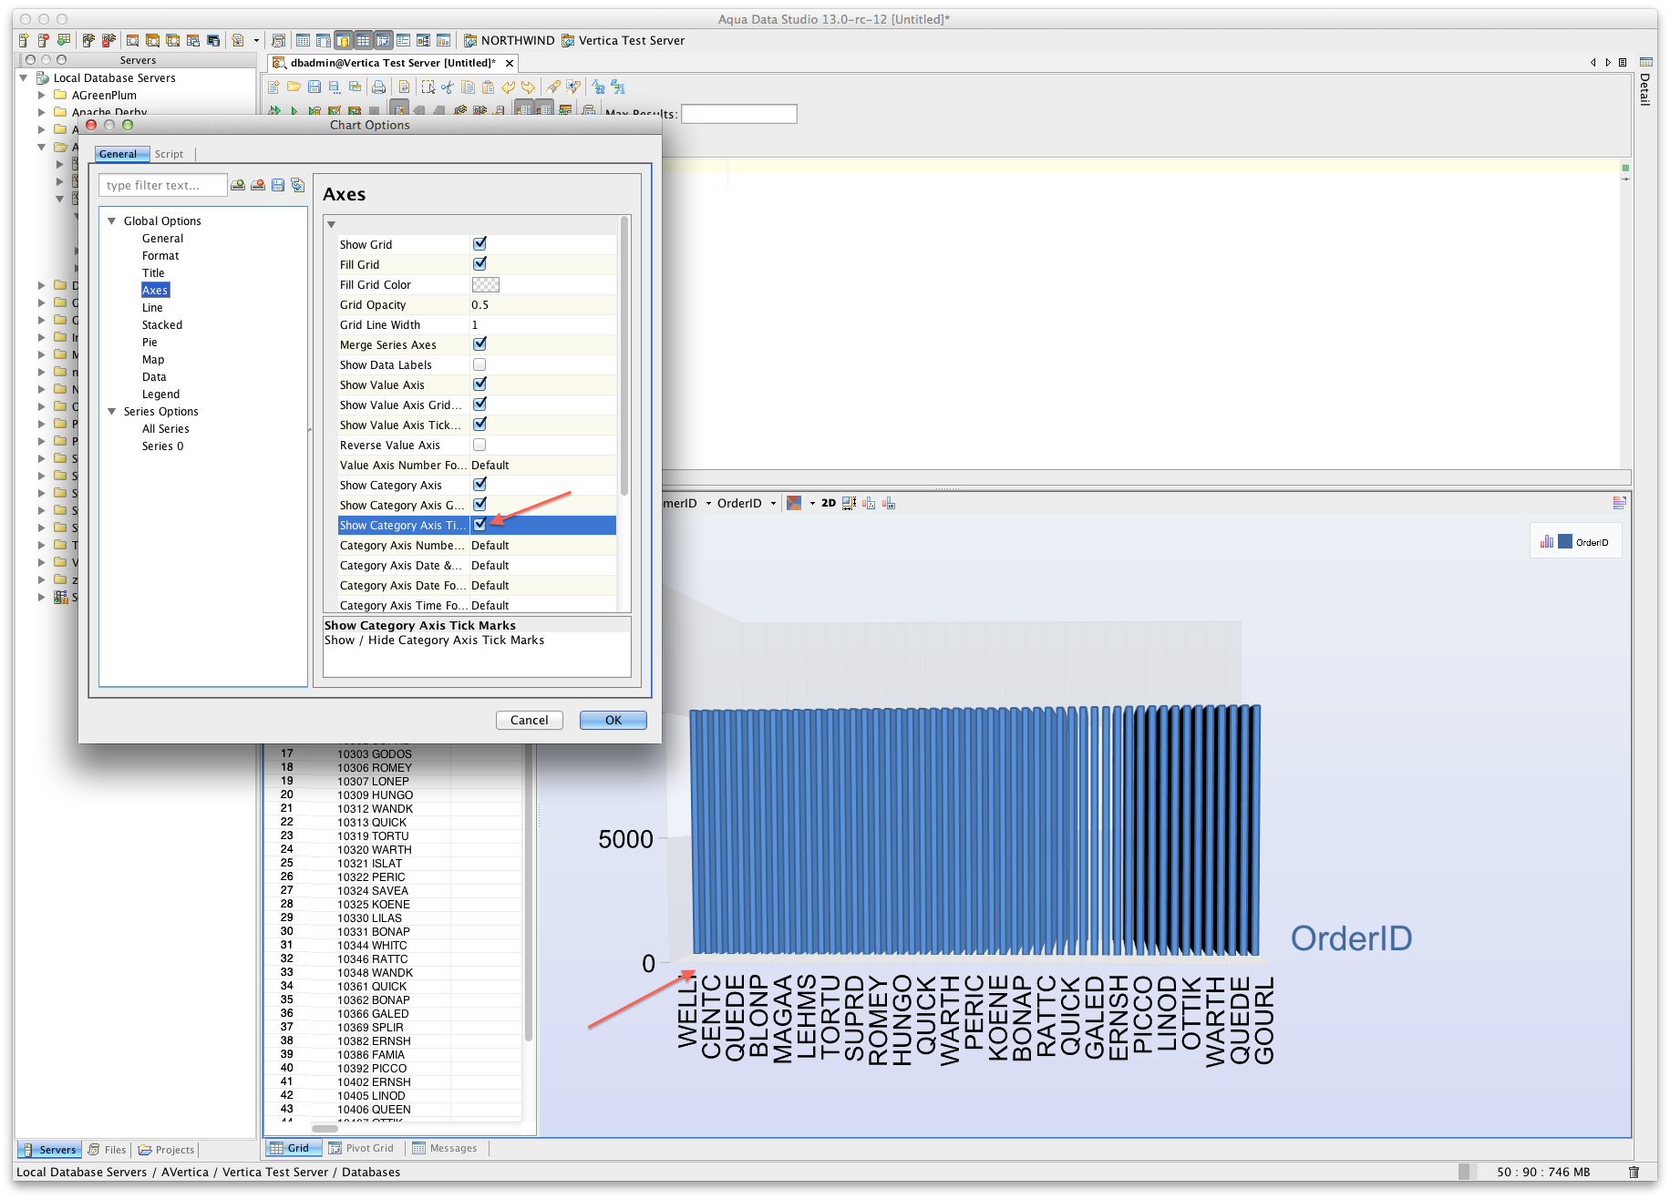1670x1199 pixels.
Task: Collapse the Axes property section triangle
Action: 332,224
